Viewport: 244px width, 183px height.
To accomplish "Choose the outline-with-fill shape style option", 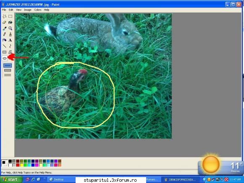I will [8, 70].
